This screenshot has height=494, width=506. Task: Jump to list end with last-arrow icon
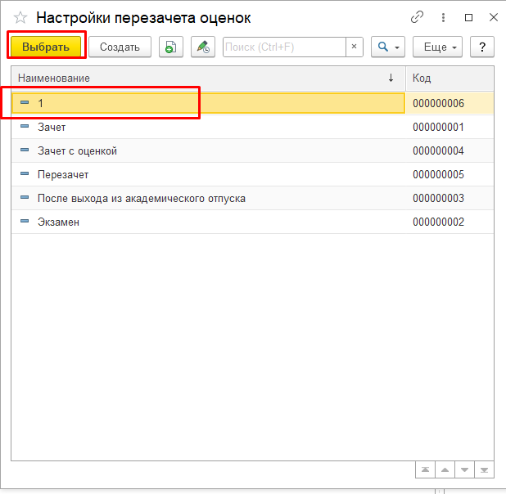tap(485, 469)
